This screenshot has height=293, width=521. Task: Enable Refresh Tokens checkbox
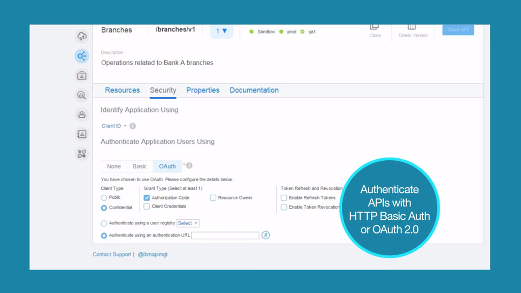(x=284, y=198)
